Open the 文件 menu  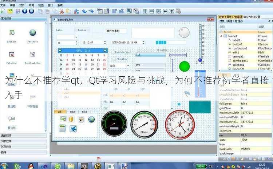3,5
